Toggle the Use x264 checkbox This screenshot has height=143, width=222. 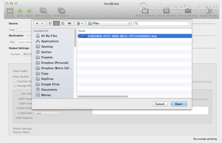click(19, 94)
